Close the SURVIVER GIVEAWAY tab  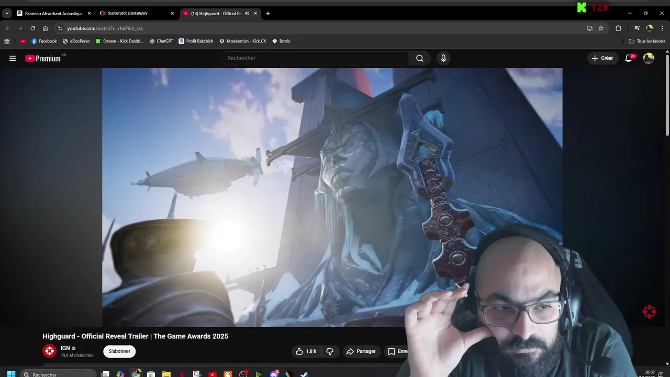[x=172, y=14]
